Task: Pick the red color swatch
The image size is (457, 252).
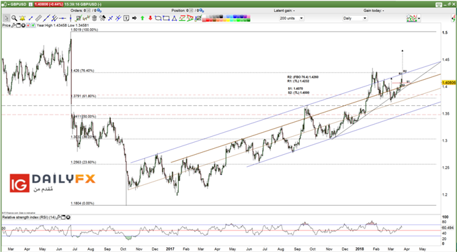Action: pos(207,20)
